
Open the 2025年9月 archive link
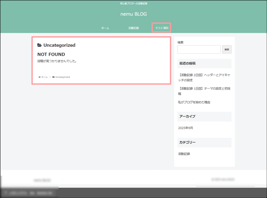point(185,128)
